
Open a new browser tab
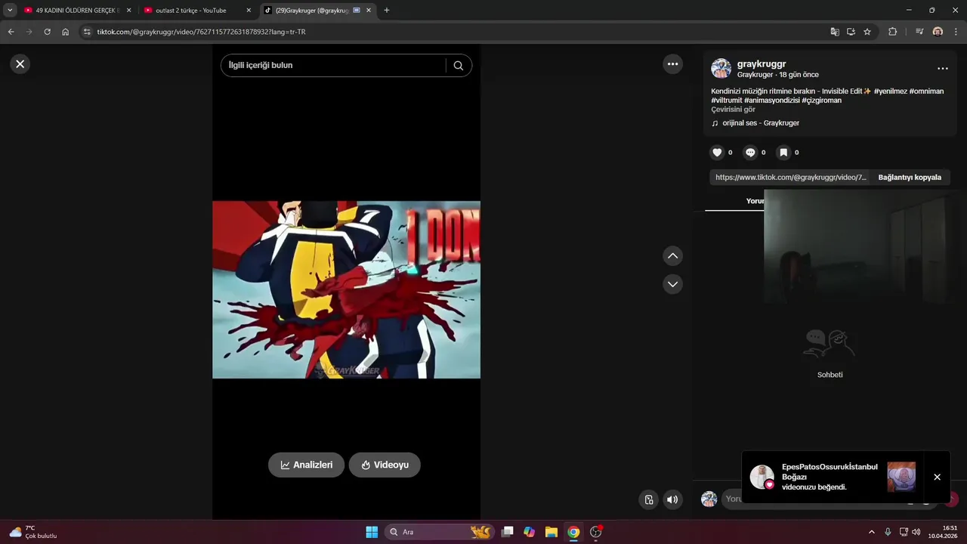pyautogui.click(x=387, y=11)
